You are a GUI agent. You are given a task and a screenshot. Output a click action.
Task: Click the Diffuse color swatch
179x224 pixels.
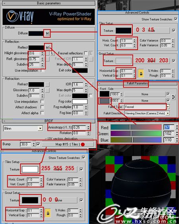point(36,33)
